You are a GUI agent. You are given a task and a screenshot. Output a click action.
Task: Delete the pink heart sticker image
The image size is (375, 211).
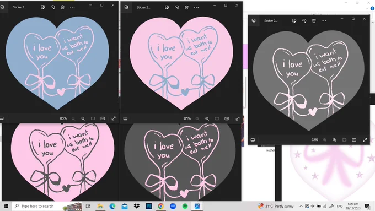pyautogui.click(x=186, y=7)
